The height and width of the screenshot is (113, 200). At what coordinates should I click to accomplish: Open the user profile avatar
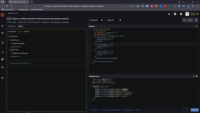click(x=187, y=14)
